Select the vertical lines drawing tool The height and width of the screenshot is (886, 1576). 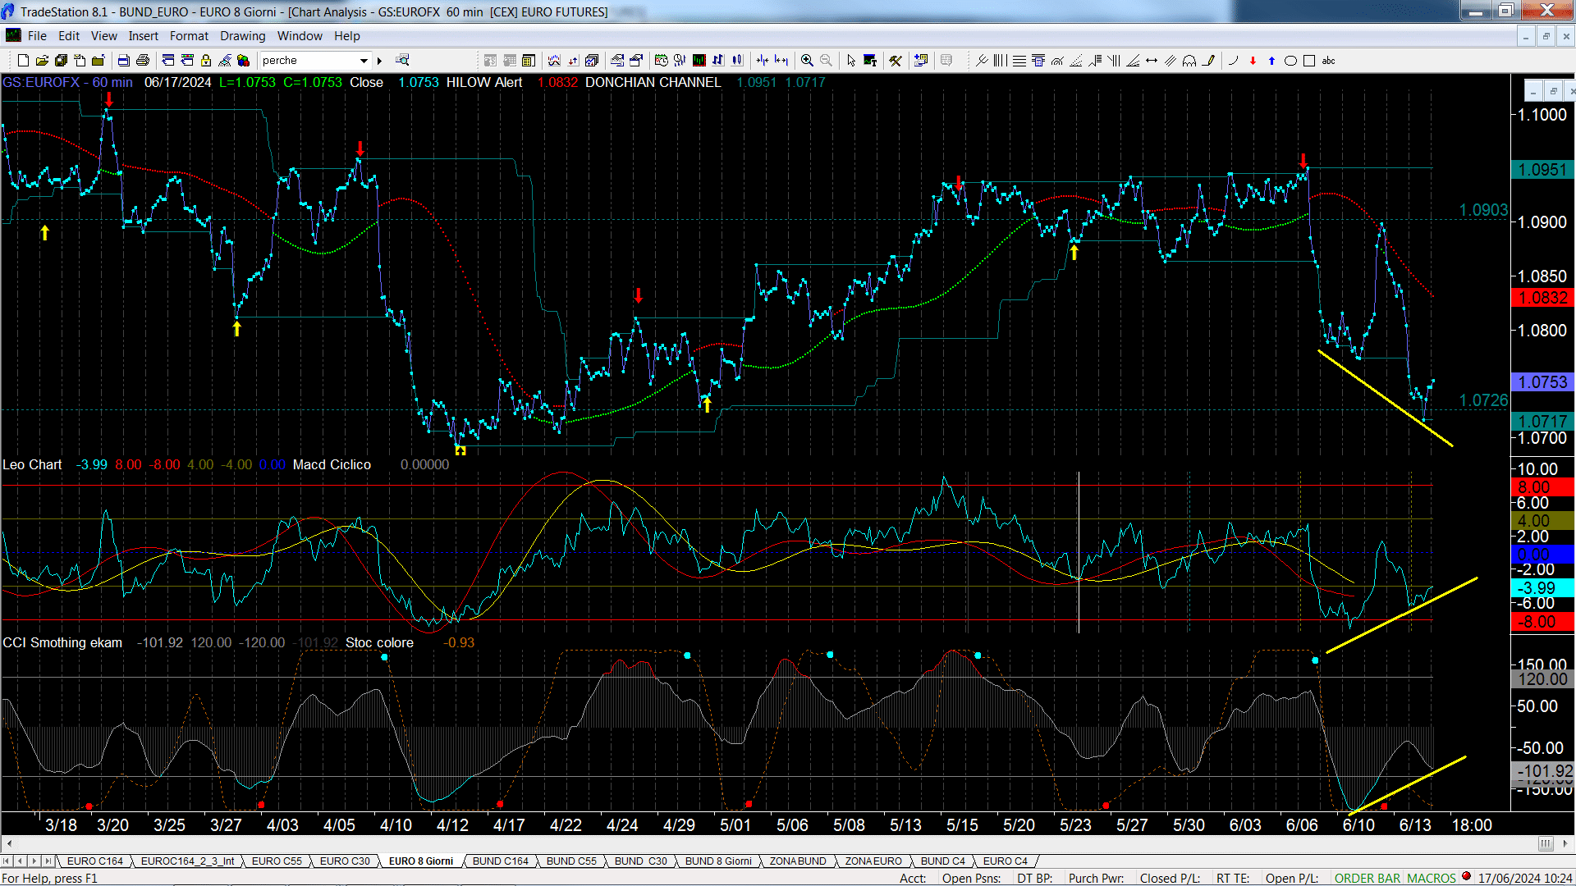pyautogui.click(x=1000, y=61)
